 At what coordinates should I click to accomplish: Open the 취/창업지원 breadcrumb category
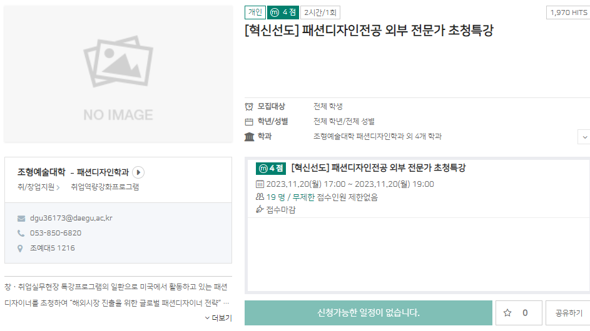[x=39, y=187]
